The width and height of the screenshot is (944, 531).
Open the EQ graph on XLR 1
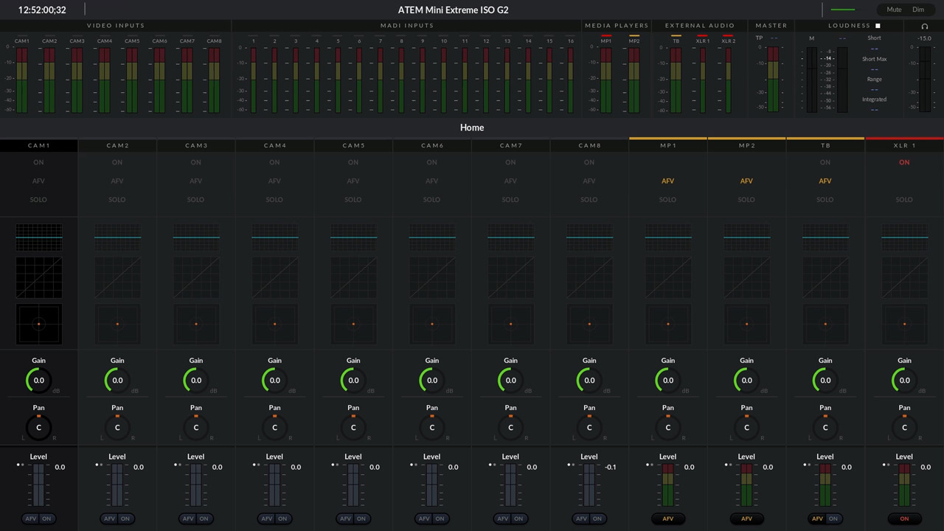point(904,237)
